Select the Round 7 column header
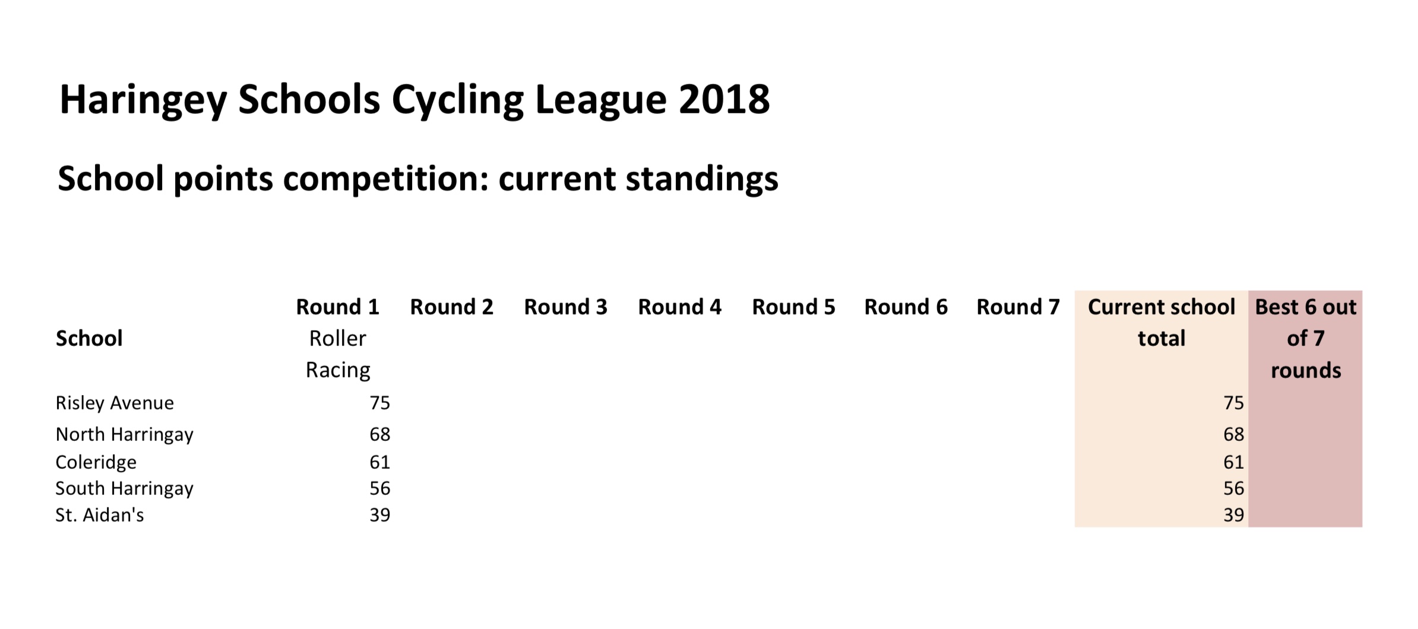 tap(1018, 307)
